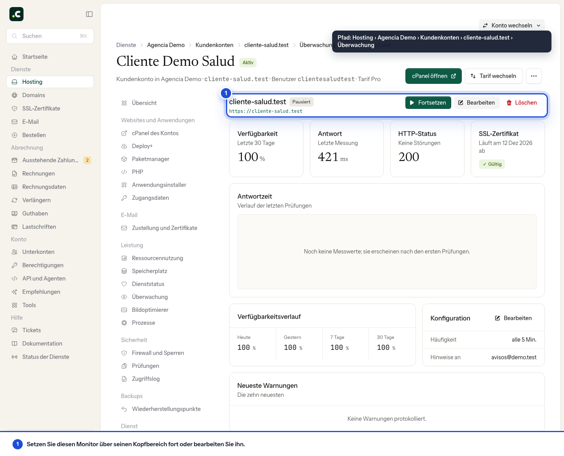Click the Tickets chat icon
The width and height of the screenshot is (564, 456).
tap(14, 330)
